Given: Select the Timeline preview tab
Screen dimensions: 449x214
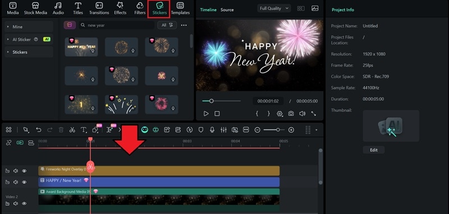Looking at the screenshot, I should click(x=208, y=10).
